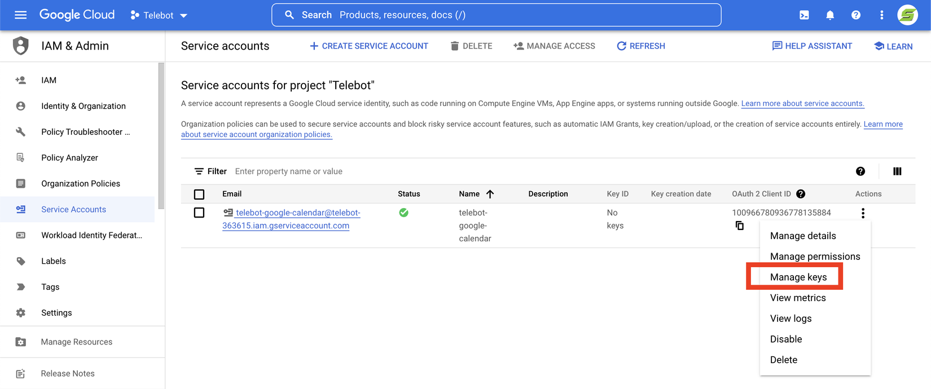931x389 pixels.
Task: Click the table filter help icon
Action: point(860,171)
